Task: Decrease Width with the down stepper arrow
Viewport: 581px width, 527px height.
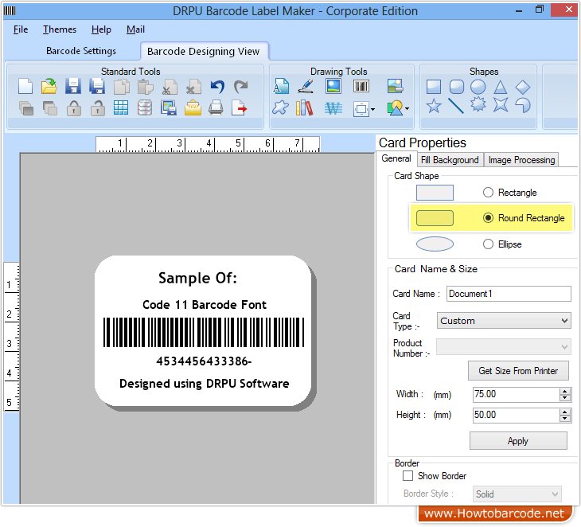Action: 565,398
